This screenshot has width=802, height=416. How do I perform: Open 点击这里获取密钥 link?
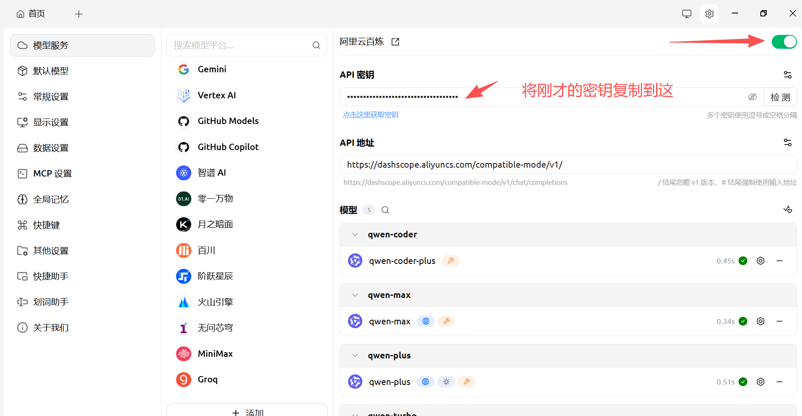[x=370, y=115]
